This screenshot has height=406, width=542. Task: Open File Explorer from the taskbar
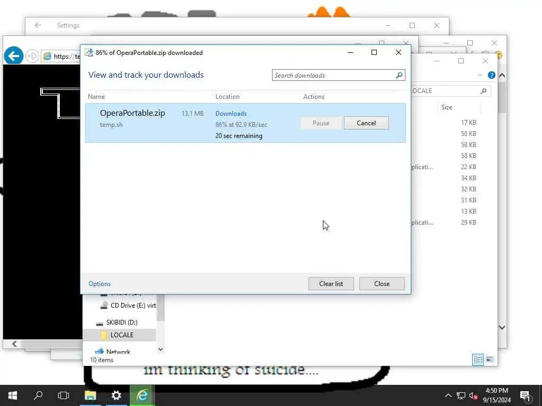90,395
